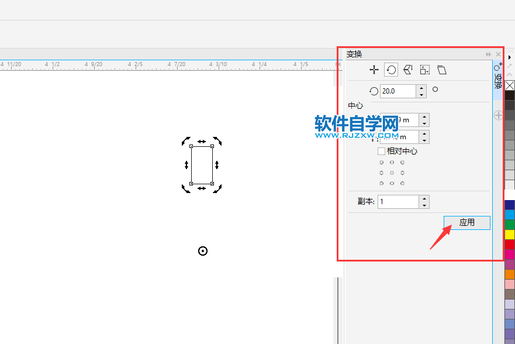Click the 应用 apply button
This screenshot has height=344, width=515.
click(x=466, y=222)
